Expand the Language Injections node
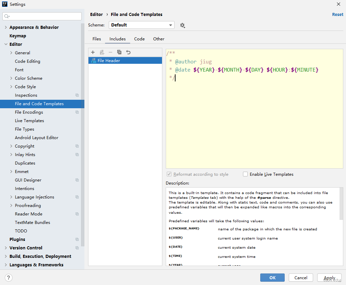346x285 pixels. [x=11, y=197]
